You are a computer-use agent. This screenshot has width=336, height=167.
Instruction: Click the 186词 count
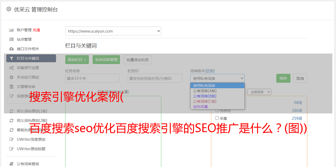[297, 111]
